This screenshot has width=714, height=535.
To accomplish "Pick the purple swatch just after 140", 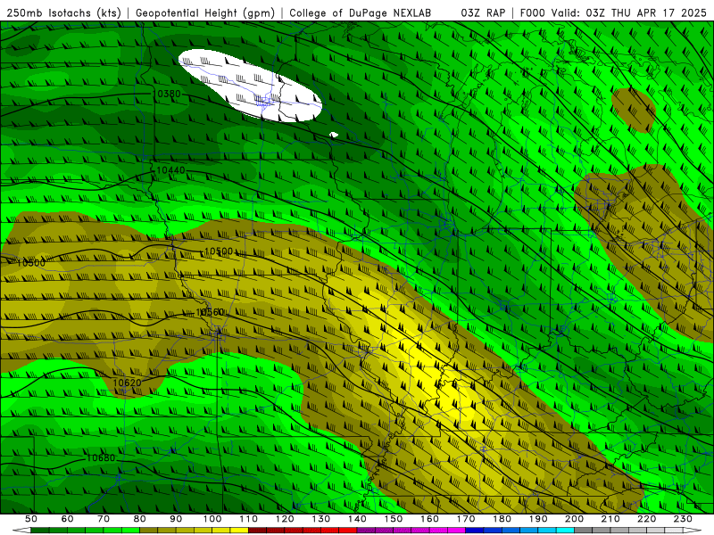I will click(x=366, y=531).
